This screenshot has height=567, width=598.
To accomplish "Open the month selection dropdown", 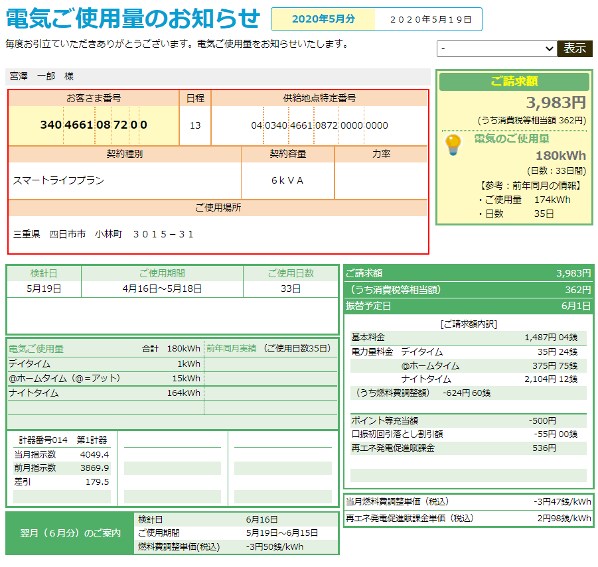I will point(496,49).
